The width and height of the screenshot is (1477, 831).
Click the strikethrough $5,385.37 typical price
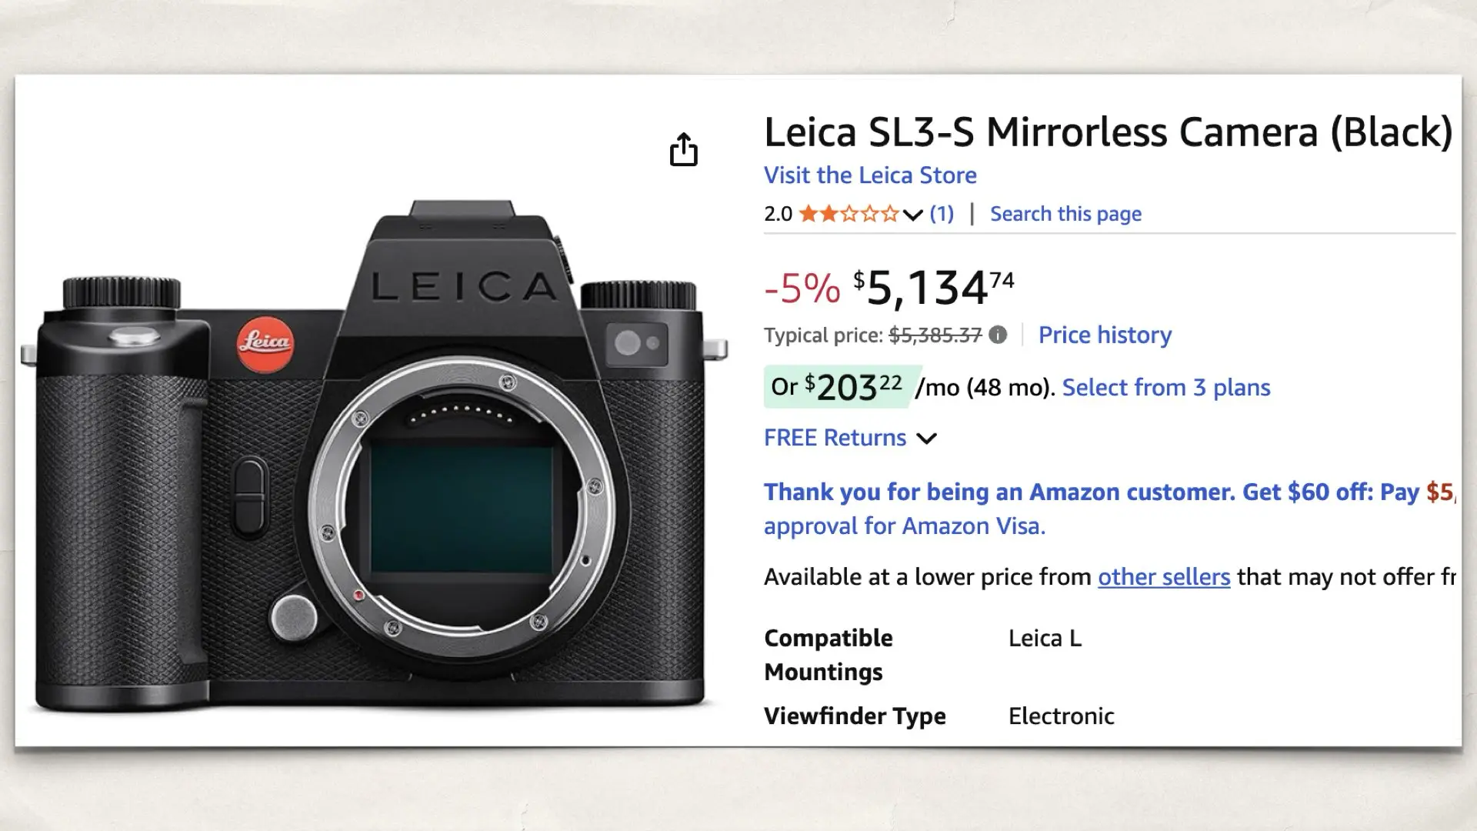point(935,335)
